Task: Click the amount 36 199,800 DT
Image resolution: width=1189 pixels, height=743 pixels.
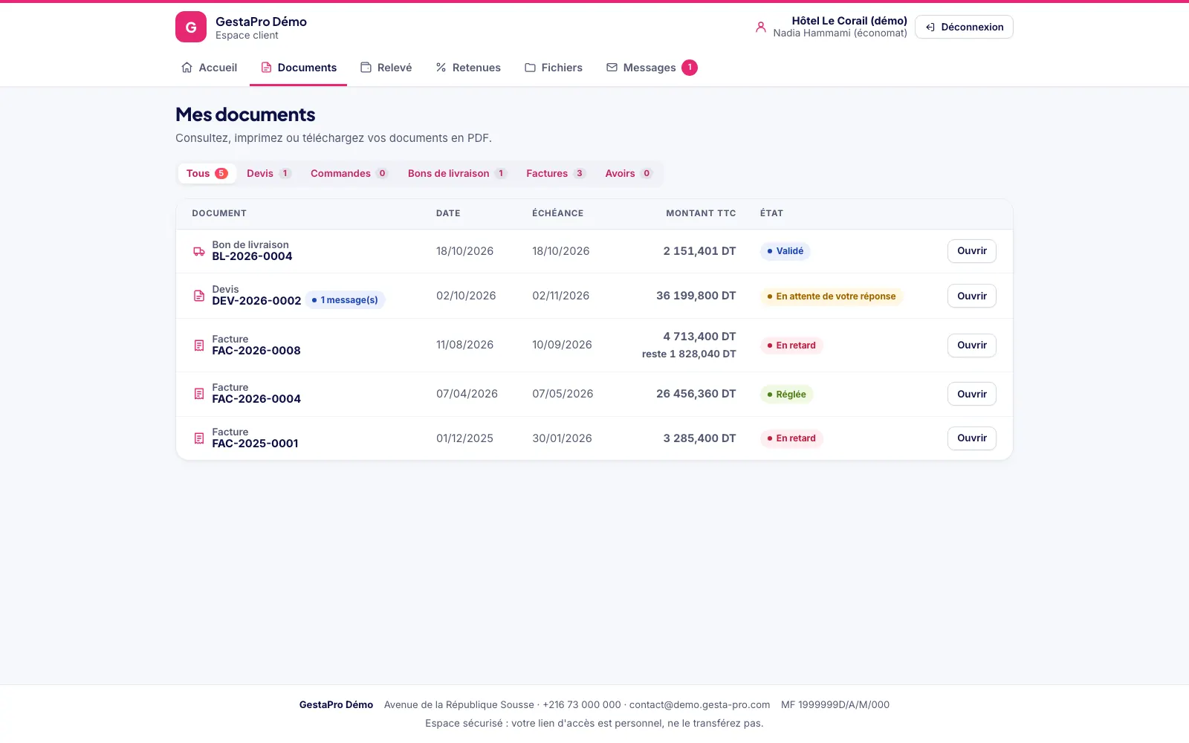Action: pyautogui.click(x=696, y=296)
